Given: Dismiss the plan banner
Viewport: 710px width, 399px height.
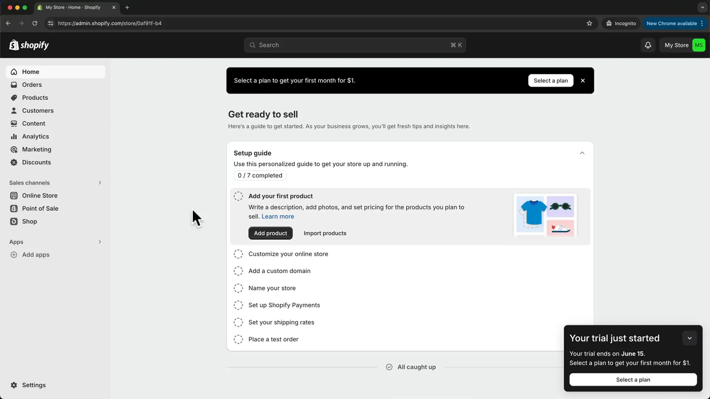Looking at the screenshot, I should point(583,81).
